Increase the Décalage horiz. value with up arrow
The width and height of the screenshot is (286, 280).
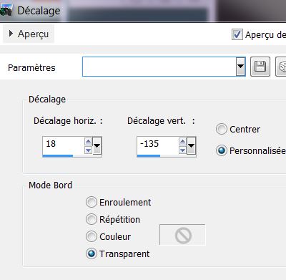[88, 142]
